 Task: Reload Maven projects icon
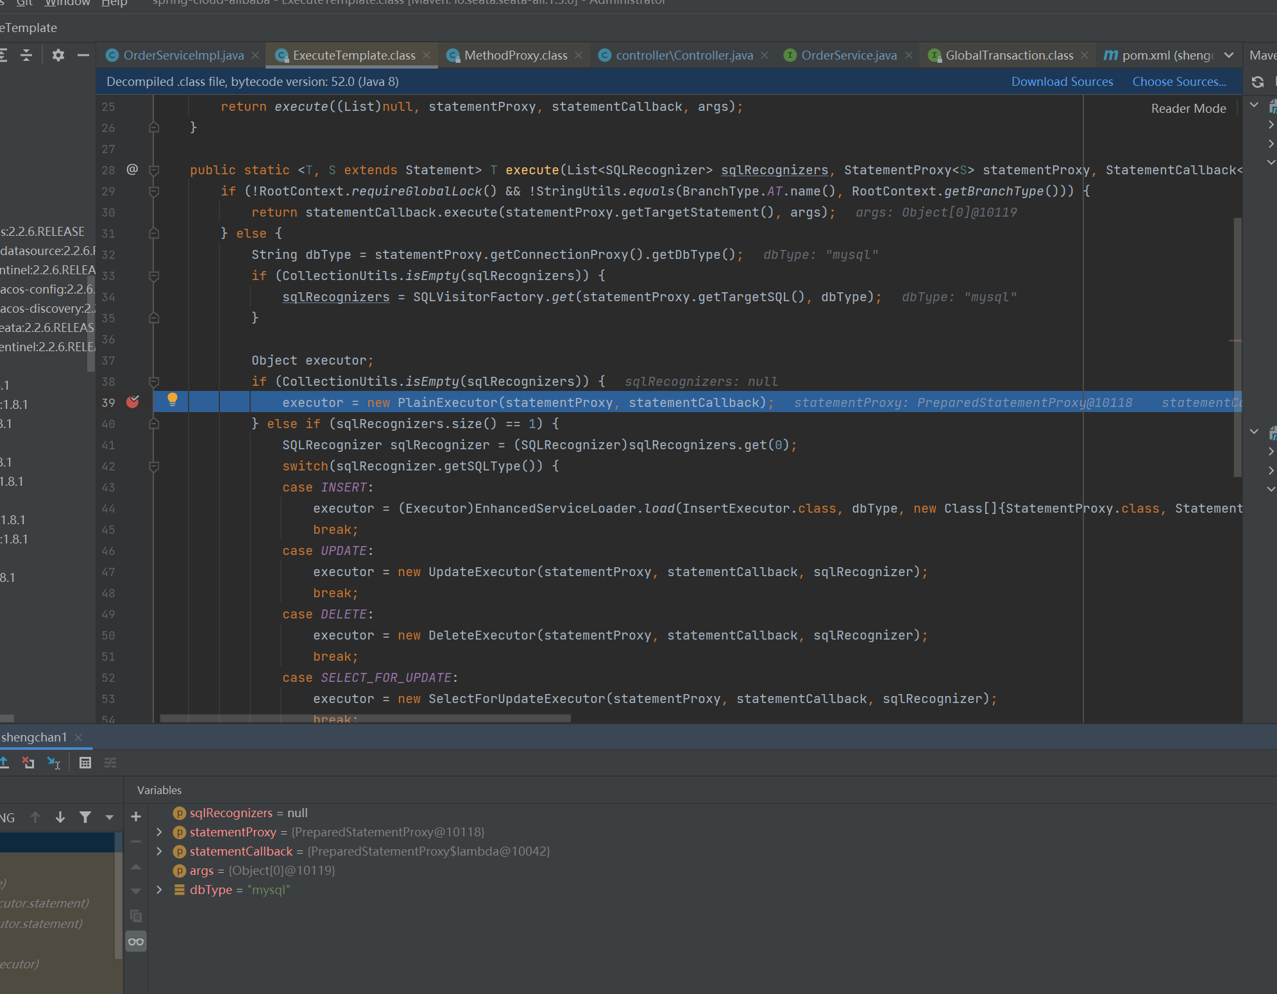pyautogui.click(x=1258, y=82)
